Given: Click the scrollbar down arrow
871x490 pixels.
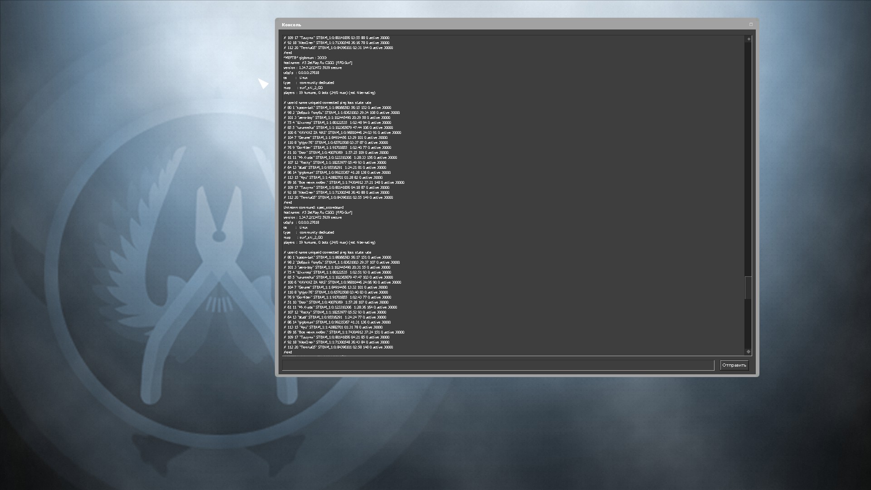Looking at the screenshot, I should coord(749,352).
